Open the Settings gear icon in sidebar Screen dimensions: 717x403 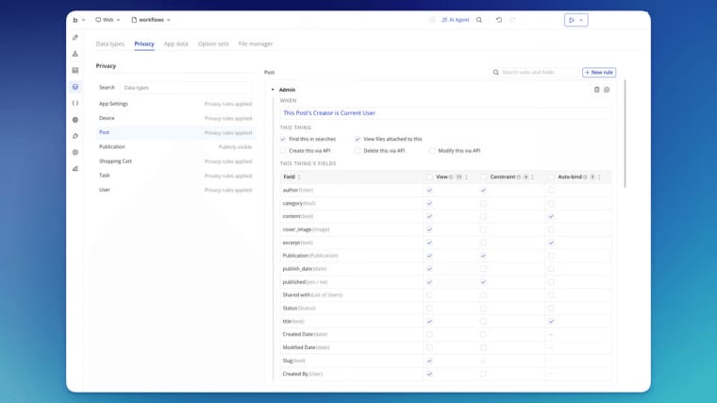point(75,152)
